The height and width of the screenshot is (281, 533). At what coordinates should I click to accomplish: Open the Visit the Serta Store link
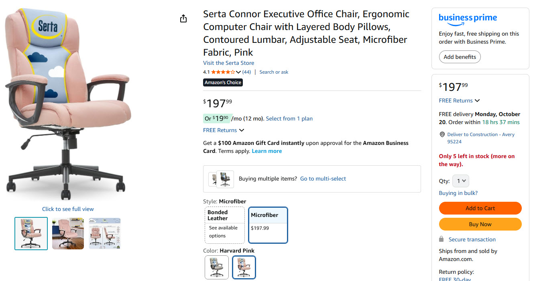(x=228, y=63)
